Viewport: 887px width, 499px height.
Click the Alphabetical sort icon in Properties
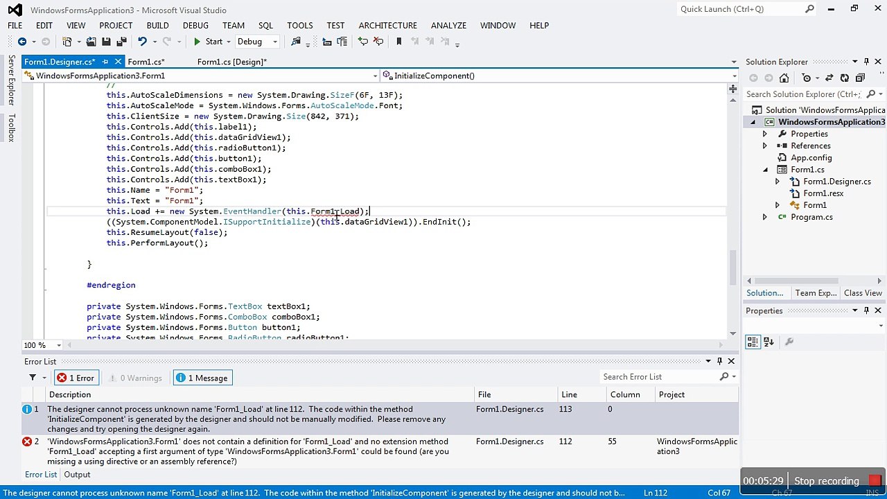[x=769, y=342]
